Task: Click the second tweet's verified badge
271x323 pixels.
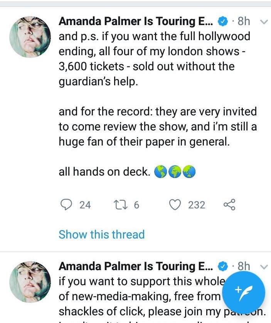Action: click(223, 267)
